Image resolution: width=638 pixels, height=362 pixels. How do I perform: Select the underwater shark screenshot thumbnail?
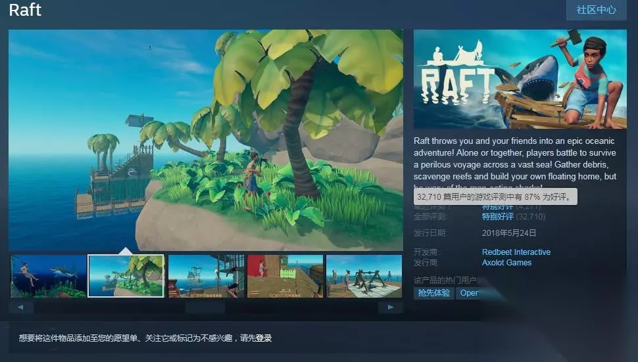click(x=49, y=277)
